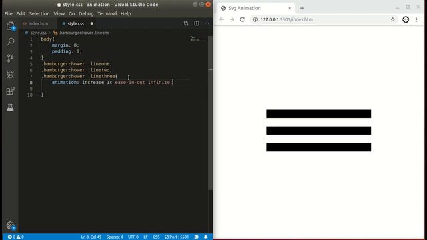Open the View menu
The height and width of the screenshot is (240, 427).
click(x=59, y=13)
